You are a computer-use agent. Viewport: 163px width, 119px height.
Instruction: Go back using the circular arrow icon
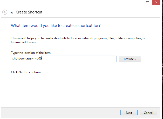[x=5, y=12]
